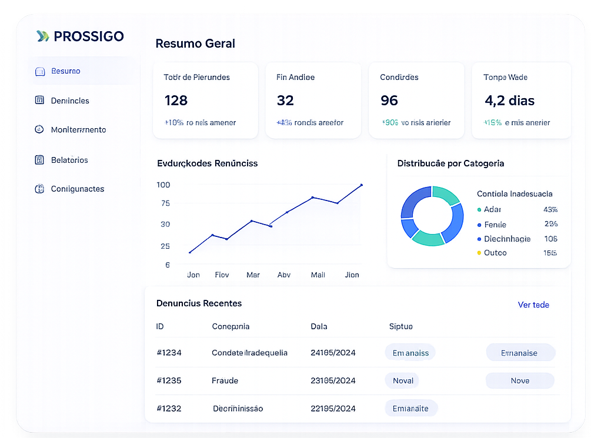The image size is (591, 438).
Task: Select the PROSSIGO brand name
Action: (x=89, y=36)
